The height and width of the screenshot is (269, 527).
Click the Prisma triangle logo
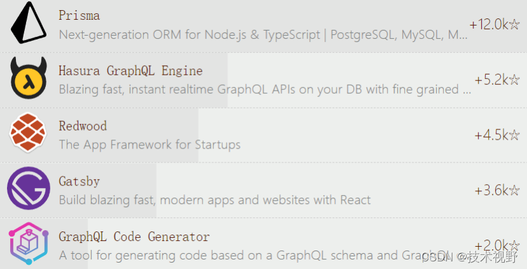click(29, 23)
